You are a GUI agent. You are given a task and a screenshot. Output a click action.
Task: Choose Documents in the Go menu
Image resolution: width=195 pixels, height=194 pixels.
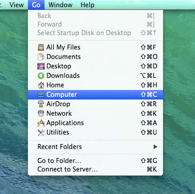pyautogui.click(x=95, y=57)
